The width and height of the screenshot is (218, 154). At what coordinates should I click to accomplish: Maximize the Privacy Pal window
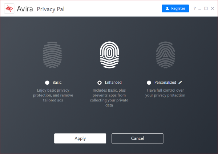point(206,8)
